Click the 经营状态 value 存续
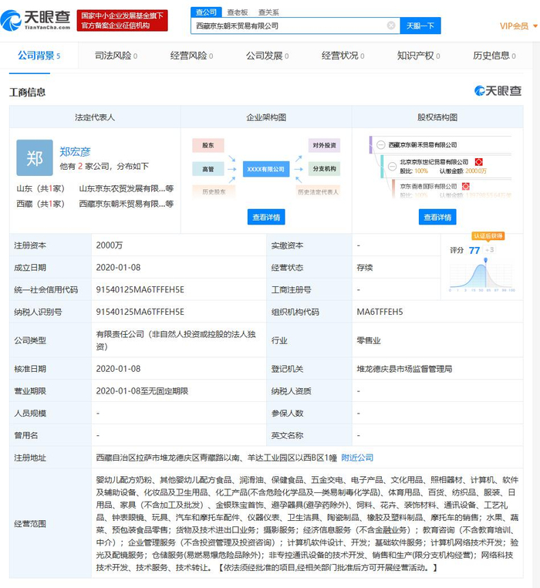 point(364,267)
